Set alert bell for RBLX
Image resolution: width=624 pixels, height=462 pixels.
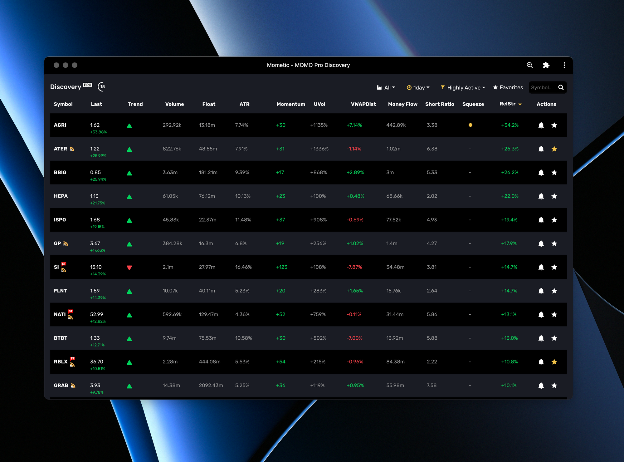point(541,362)
